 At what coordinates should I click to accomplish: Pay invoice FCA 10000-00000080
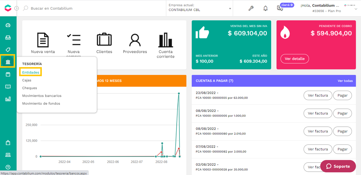[x=342, y=131]
